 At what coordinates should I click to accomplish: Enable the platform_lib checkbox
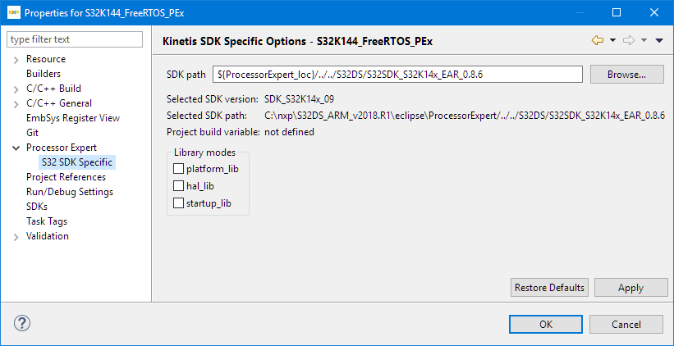(x=178, y=169)
